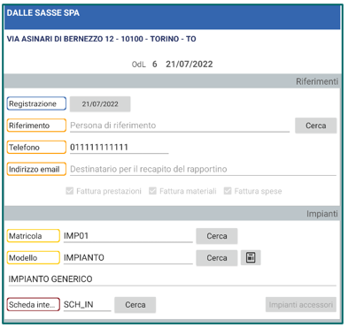Click the IMPIANTO GENERICO description field
This screenshot has width=348, height=328.
tap(172, 279)
